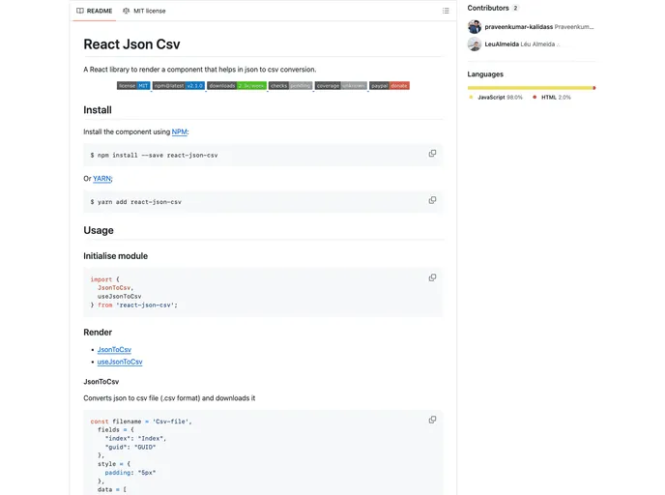Select the JavaScript 98.0% language entry
This screenshot has width=665, height=495.
495,97
